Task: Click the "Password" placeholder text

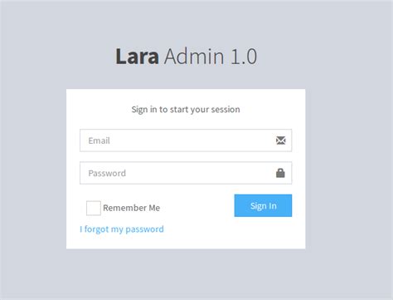Action: pos(107,173)
